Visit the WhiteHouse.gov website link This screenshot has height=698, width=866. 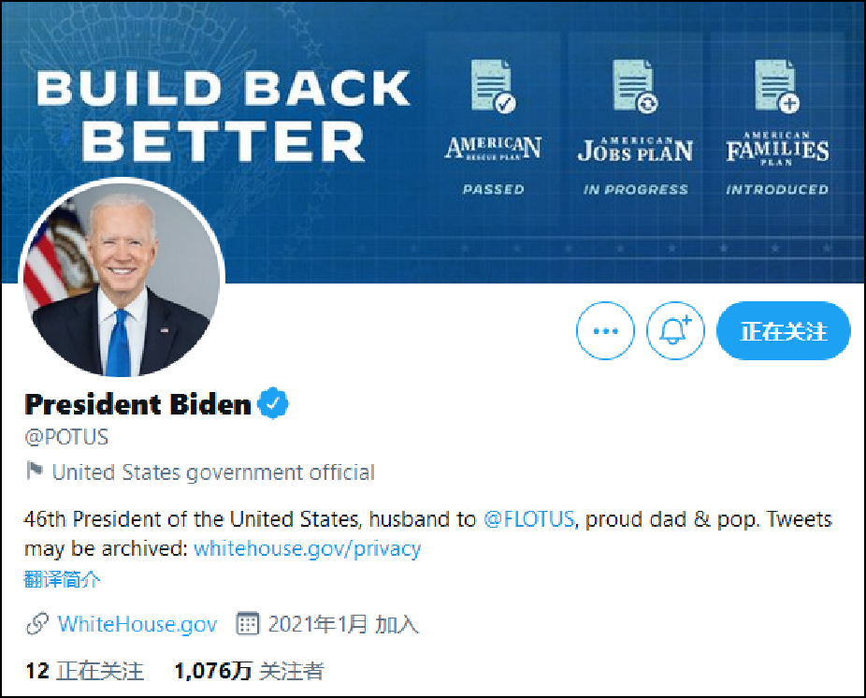(137, 624)
